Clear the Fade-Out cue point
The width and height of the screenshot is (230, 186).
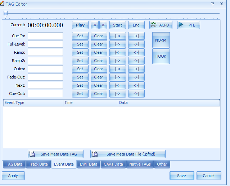click(99, 77)
